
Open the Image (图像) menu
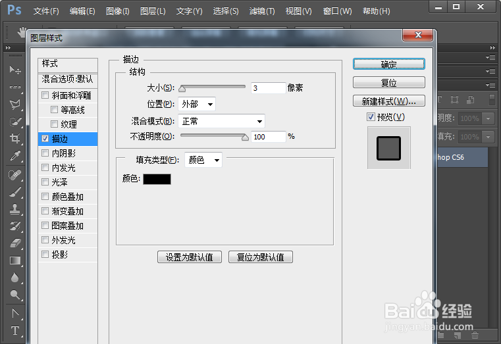118,11
